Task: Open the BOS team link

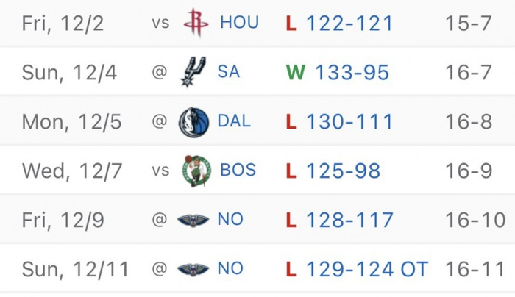Action: tap(238, 171)
